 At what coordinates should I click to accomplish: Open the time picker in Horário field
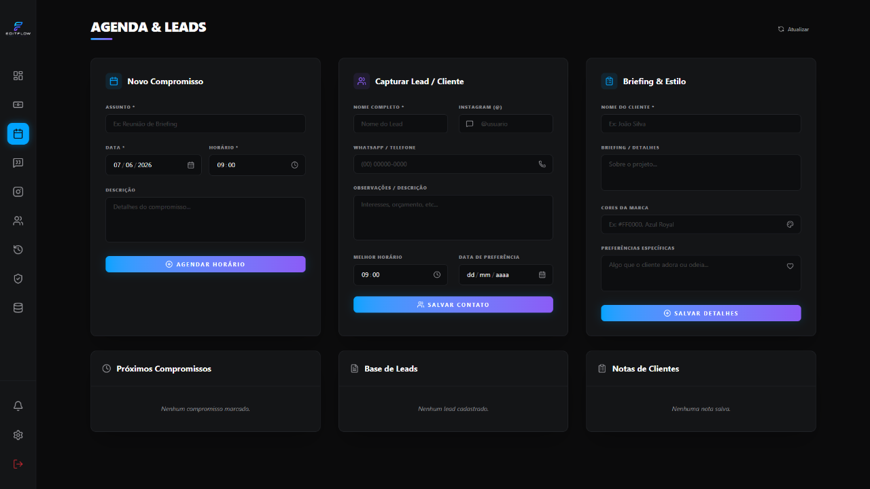(294, 165)
